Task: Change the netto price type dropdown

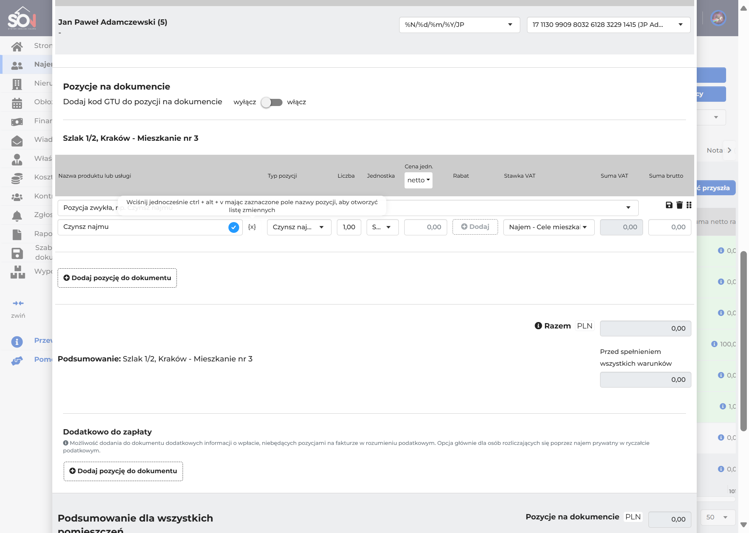Action: tap(418, 180)
